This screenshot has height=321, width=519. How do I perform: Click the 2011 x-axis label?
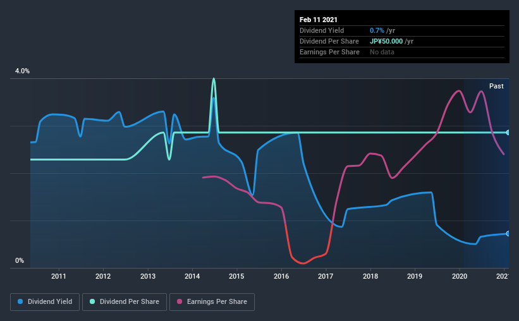click(x=59, y=276)
